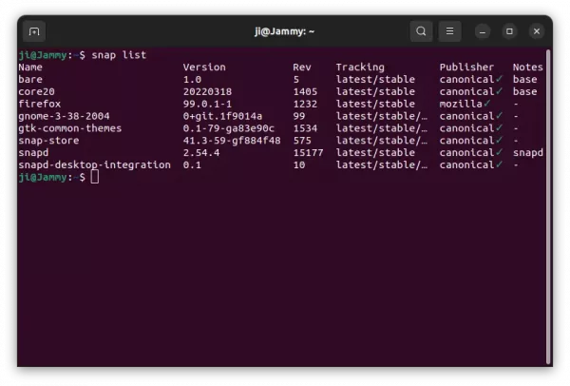Screen dimensions: 570x386
Task: Click gtk-common-themes version 0.1-79-ga83e90c
Action: [229, 128]
